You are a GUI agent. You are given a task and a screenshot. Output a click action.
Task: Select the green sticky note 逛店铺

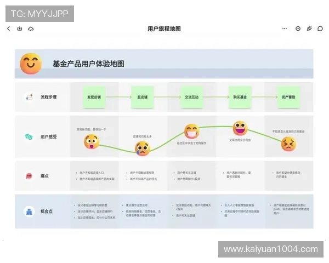point(143,97)
